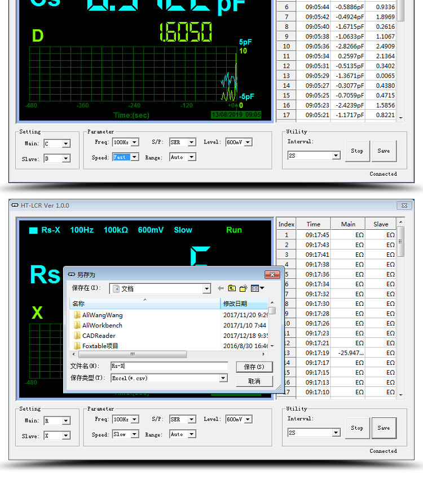Click the 保存(S) button
The width and height of the screenshot is (423, 481).
[x=254, y=367]
